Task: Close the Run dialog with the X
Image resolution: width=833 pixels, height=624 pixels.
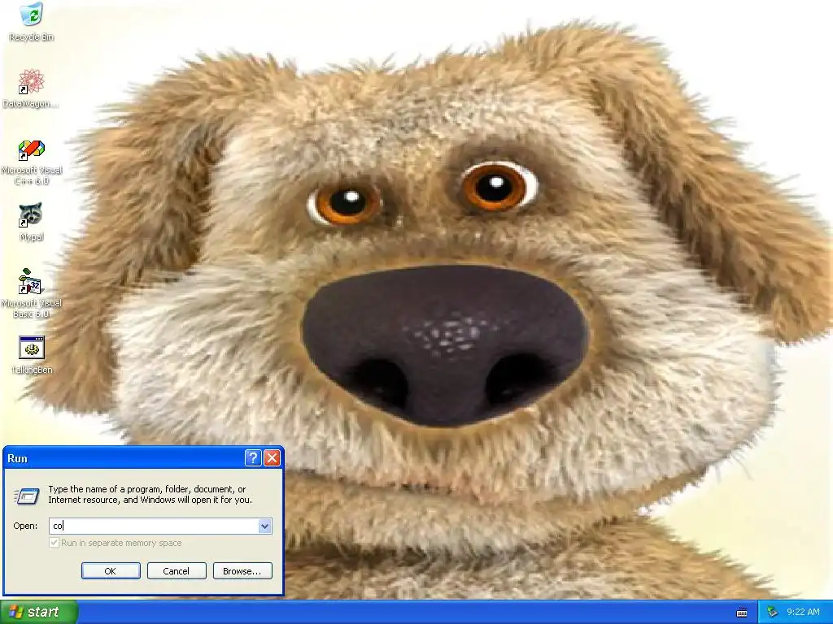Action: (x=272, y=458)
